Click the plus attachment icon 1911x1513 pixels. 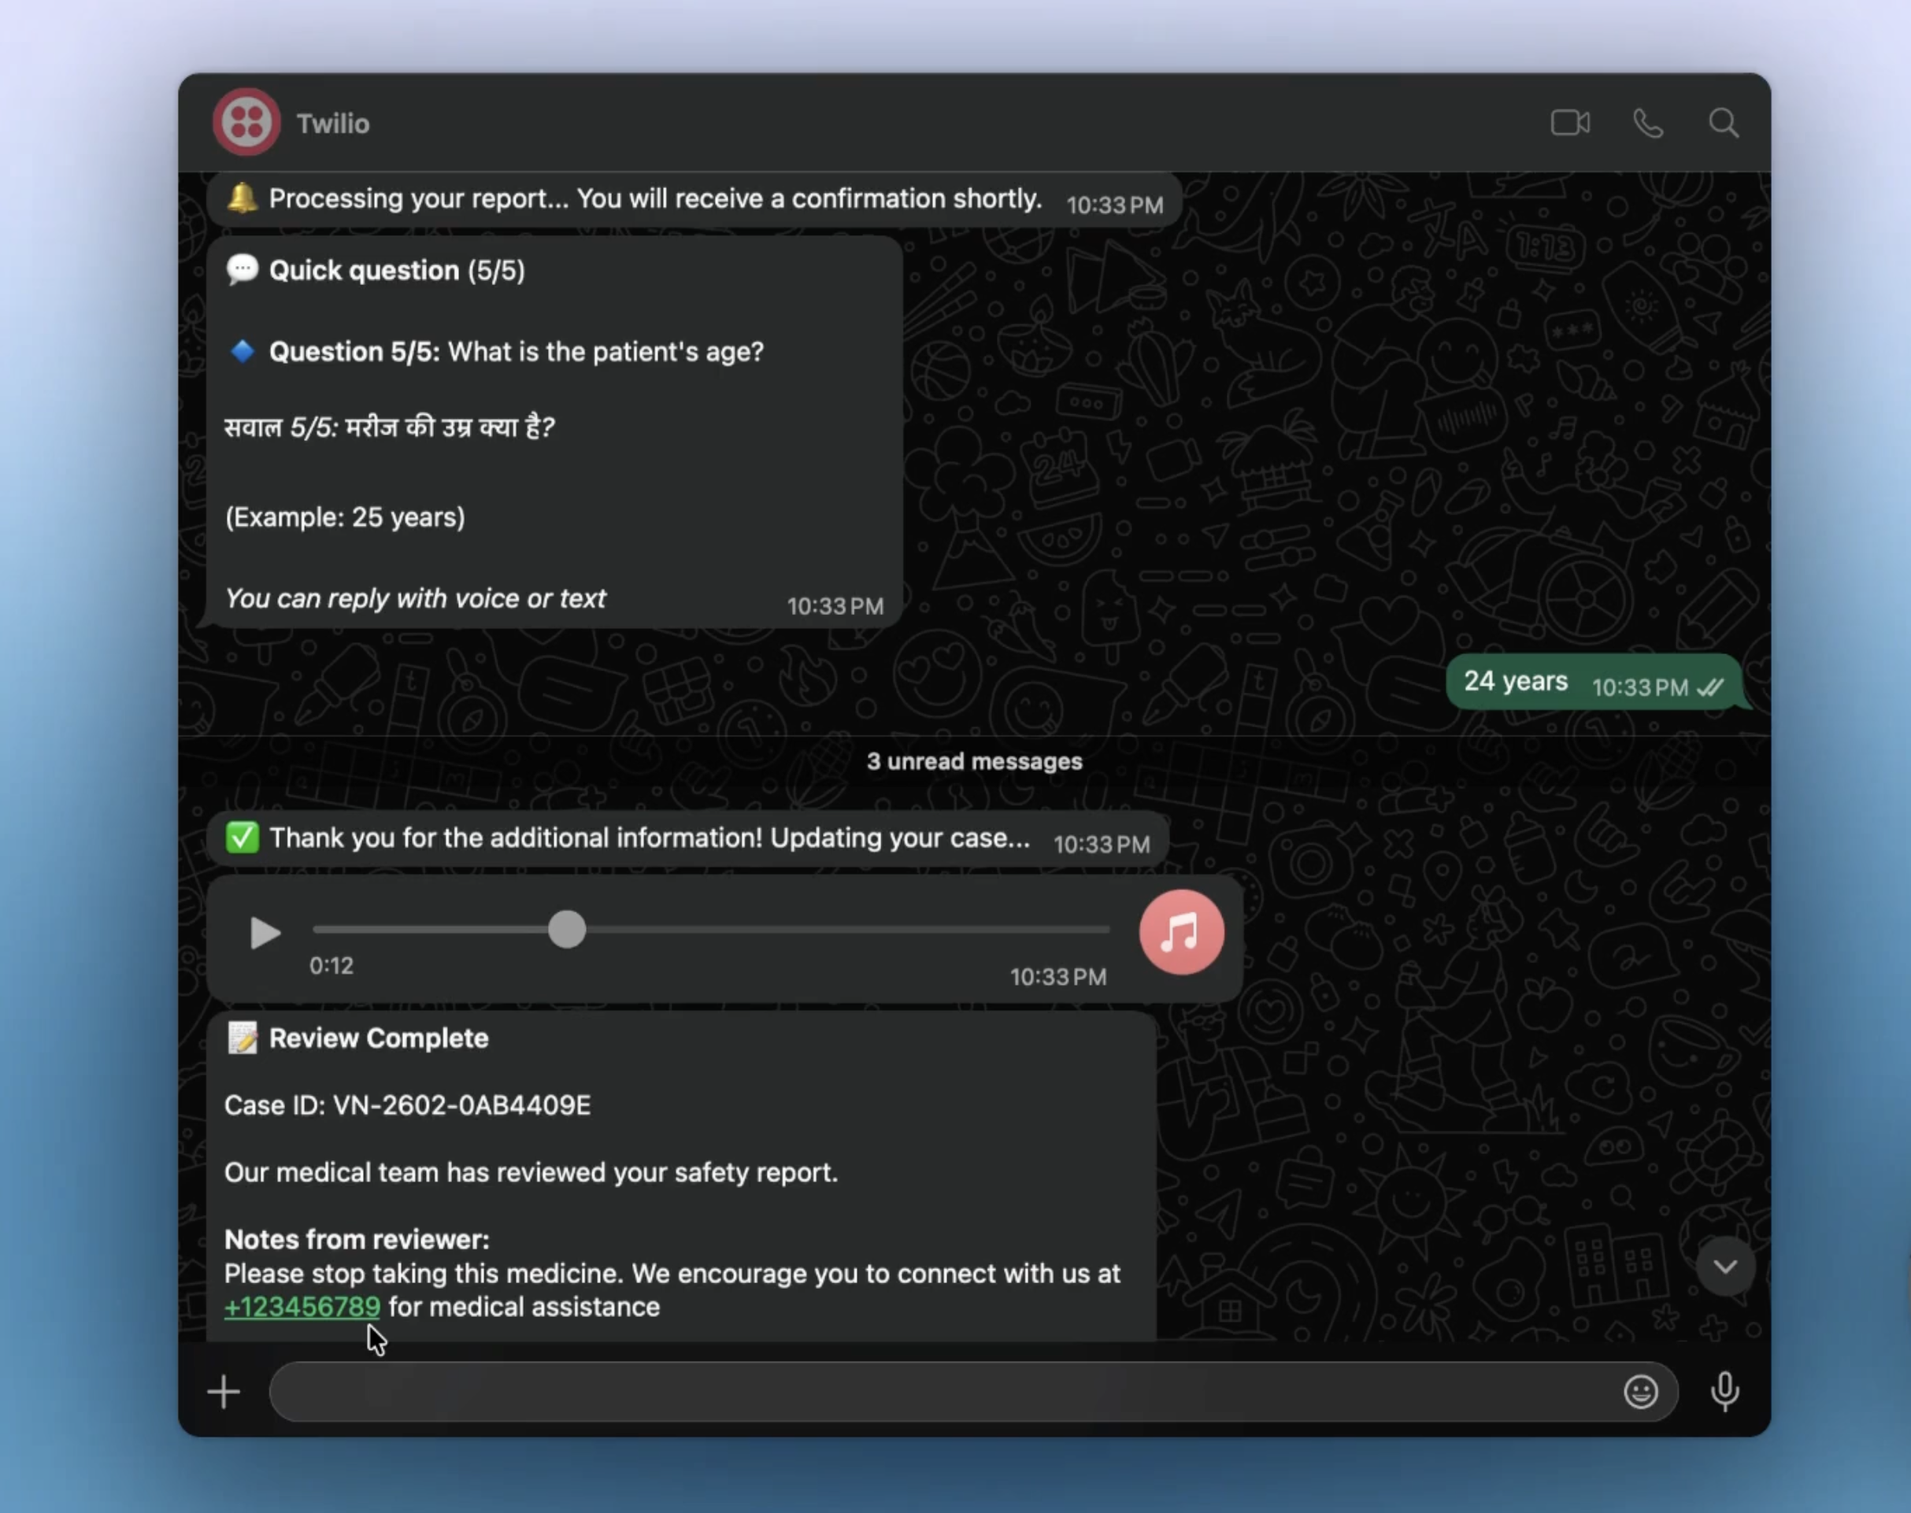pyautogui.click(x=224, y=1392)
